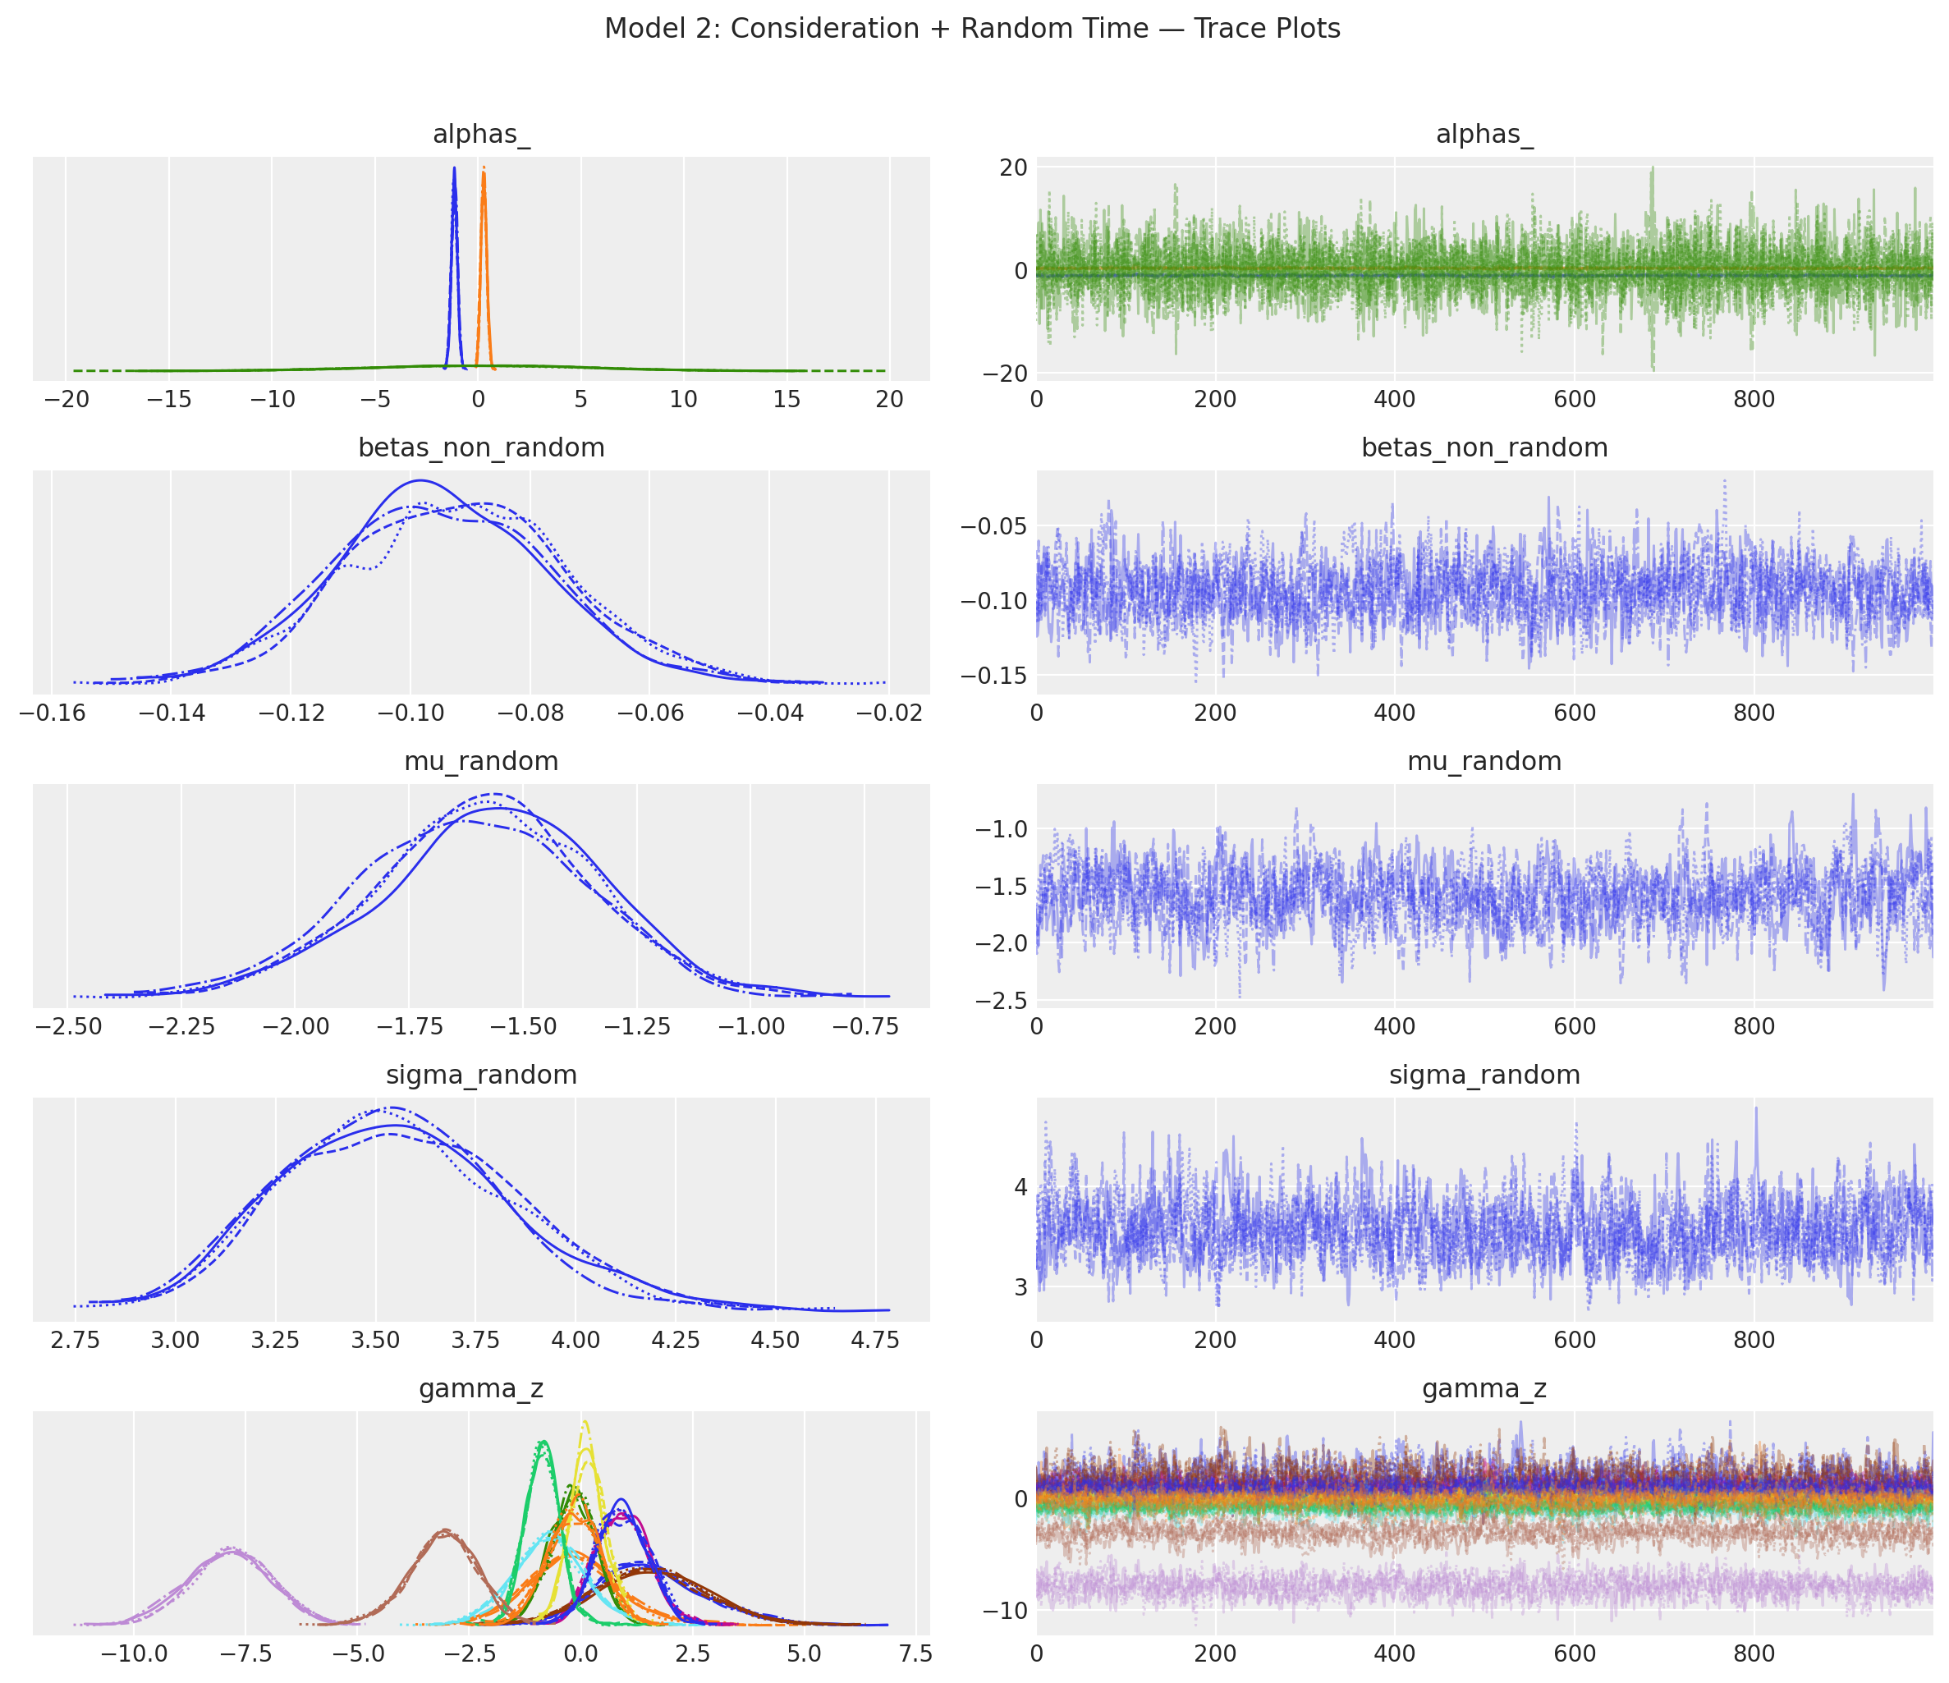Select −20 on the alphas_ trace y-axis
1949x1683 pixels.
(x=1006, y=374)
